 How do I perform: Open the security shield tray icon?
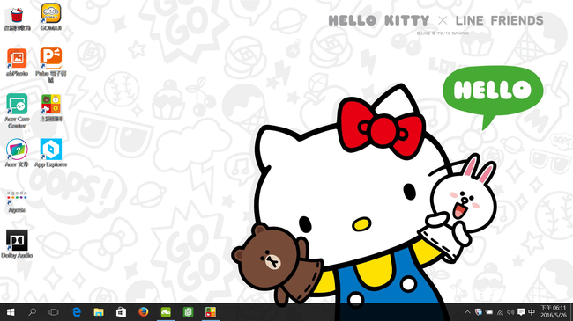click(478, 312)
